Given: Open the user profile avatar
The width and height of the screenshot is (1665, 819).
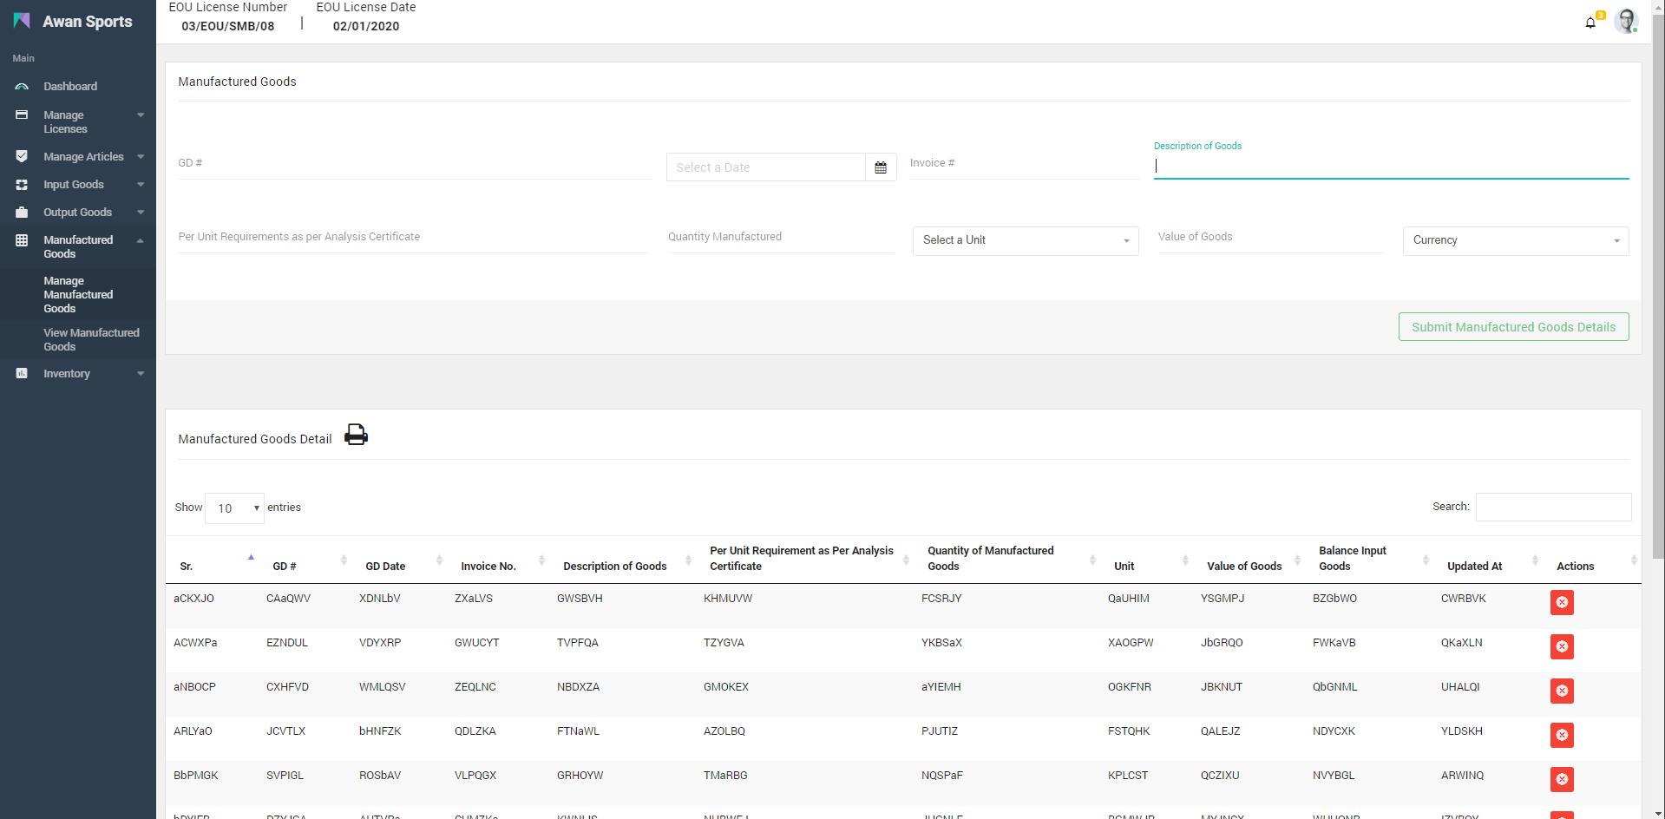Looking at the screenshot, I should (1626, 21).
